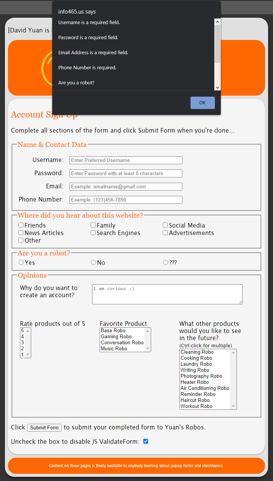Select Laundry Robo in future products
This screenshot has height=481, width=273.
pyautogui.click(x=205, y=364)
